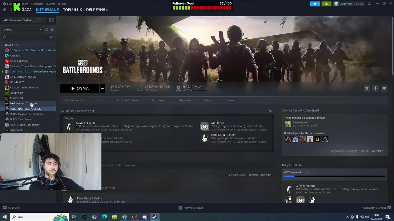Open the DLC tab
The height and width of the screenshot is (221, 394).
point(100,100)
